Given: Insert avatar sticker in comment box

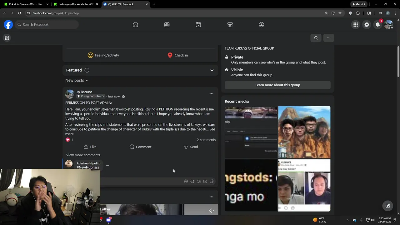Looking at the screenshot, I should (186, 181).
